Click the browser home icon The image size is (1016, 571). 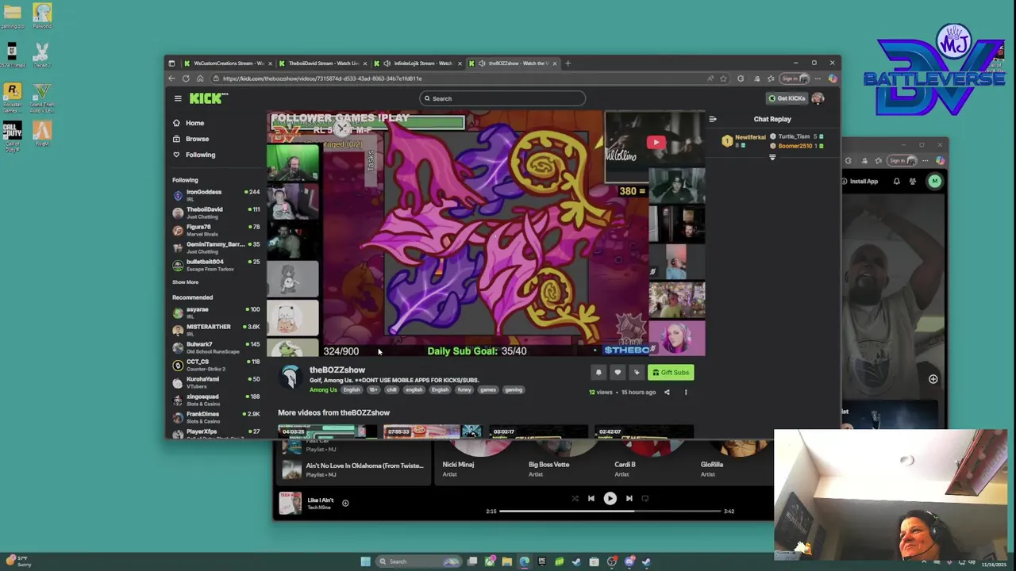point(200,79)
